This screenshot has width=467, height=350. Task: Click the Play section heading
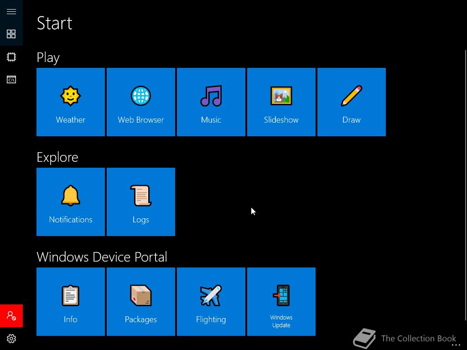48,57
